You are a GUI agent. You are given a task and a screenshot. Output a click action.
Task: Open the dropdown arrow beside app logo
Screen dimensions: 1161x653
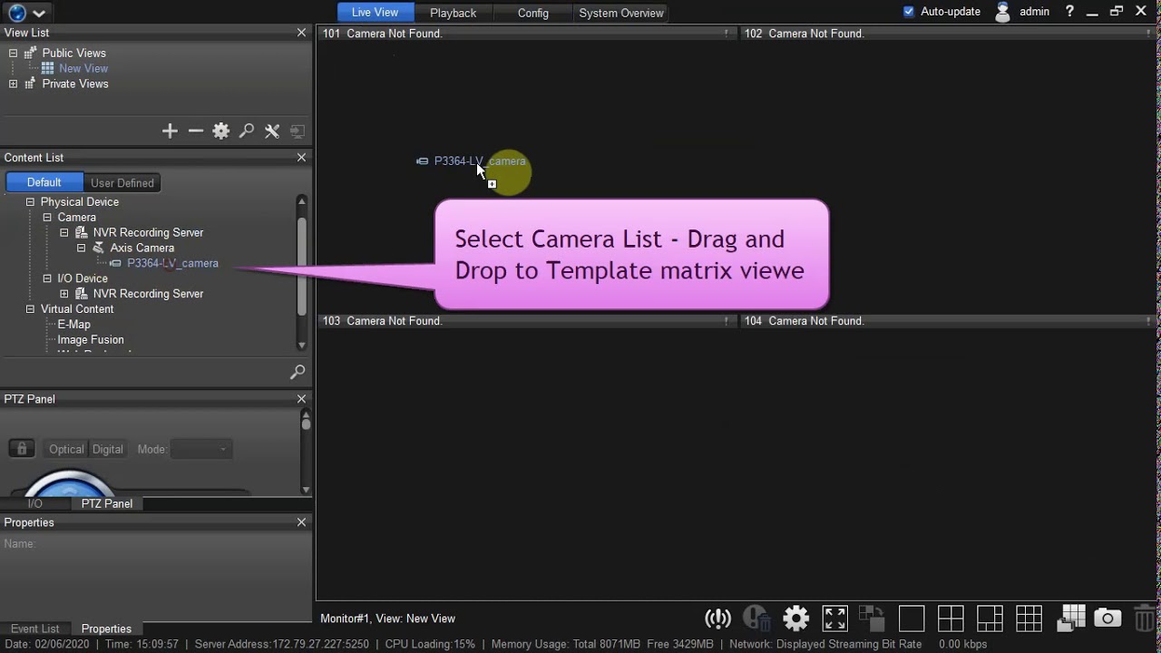39,14
